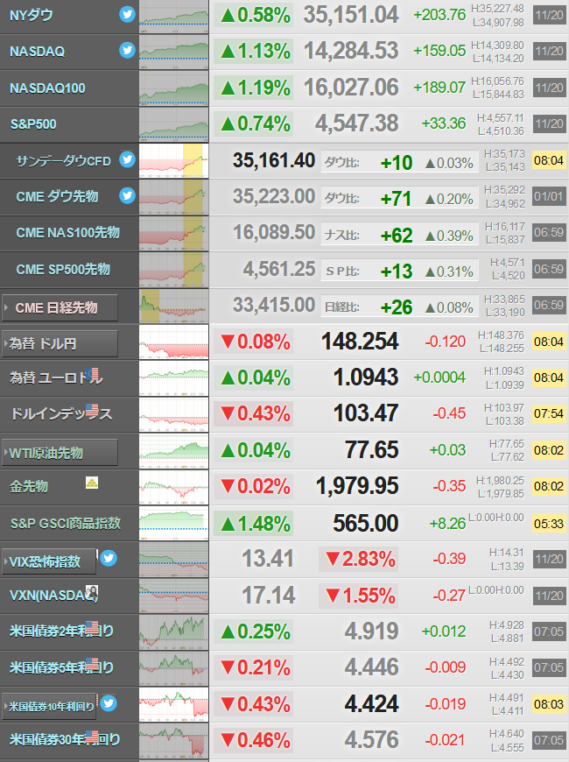Expand the VIX恐怖指数 button
The width and height of the screenshot is (569, 762).
click(49, 561)
